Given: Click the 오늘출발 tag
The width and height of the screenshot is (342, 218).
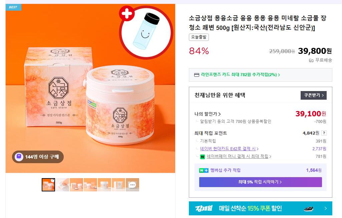Looking at the screenshot, I should coord(199,37).
